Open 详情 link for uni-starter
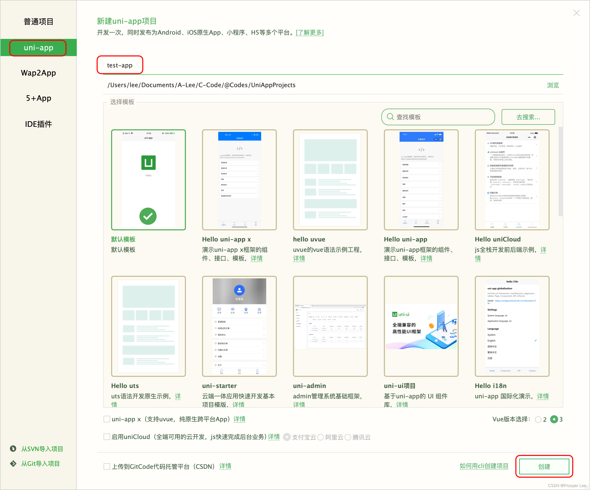The width and height of the screenshot is (590, 490). point(238,405)
